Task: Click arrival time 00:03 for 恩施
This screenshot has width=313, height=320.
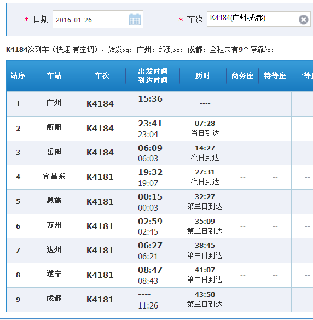Action: (x=148, y=208)
